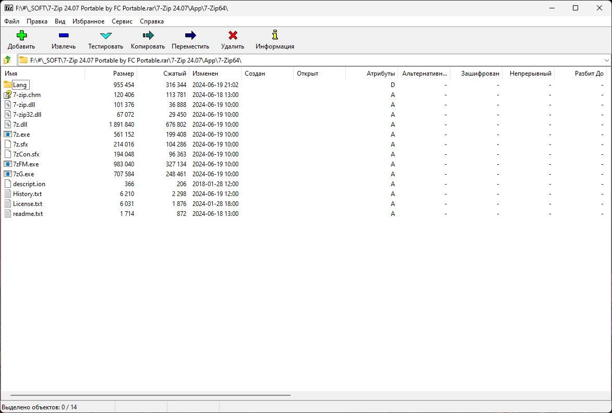Click the 7z.exe application icon
This screenshot has height=413, width=612.
[7, 134]
